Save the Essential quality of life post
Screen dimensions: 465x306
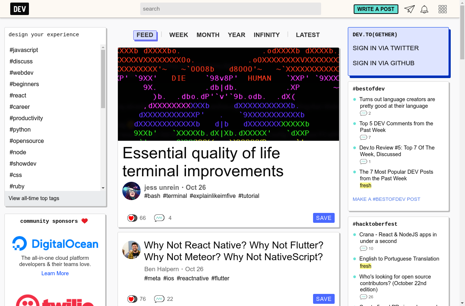click(x=324, y=218)
